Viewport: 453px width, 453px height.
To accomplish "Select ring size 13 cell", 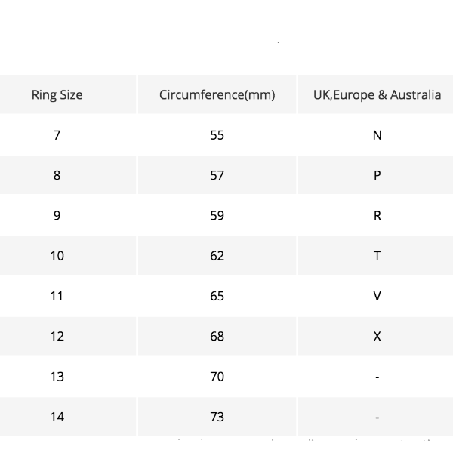I will [57, 376].
